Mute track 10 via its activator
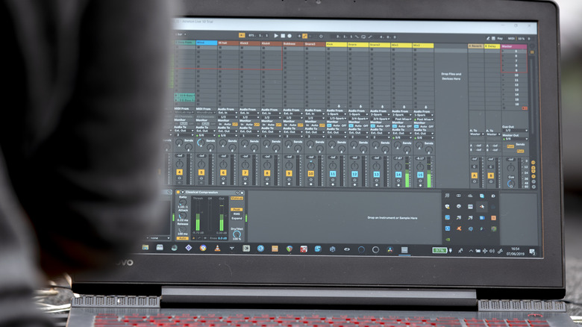 click(310, 173)
